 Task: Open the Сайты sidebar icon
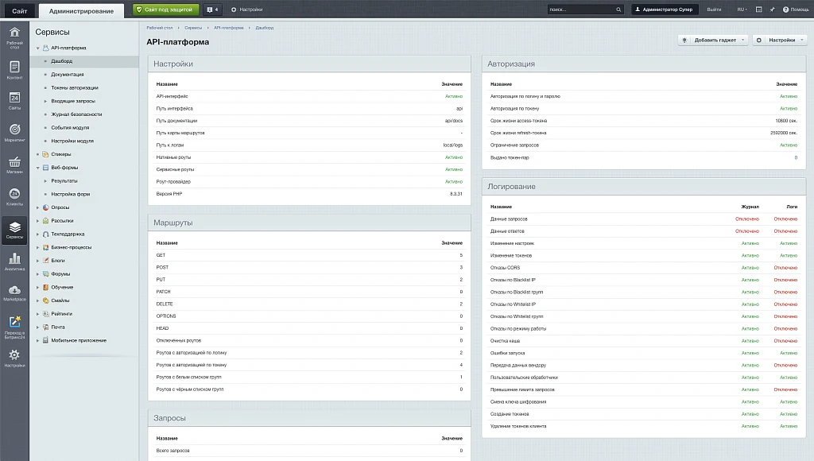click(14, 101)
